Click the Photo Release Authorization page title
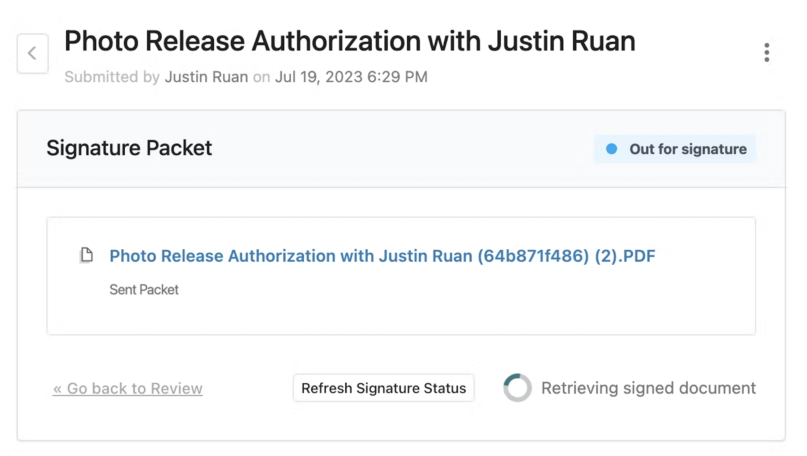807x456 pixels. tap(349, 41)
